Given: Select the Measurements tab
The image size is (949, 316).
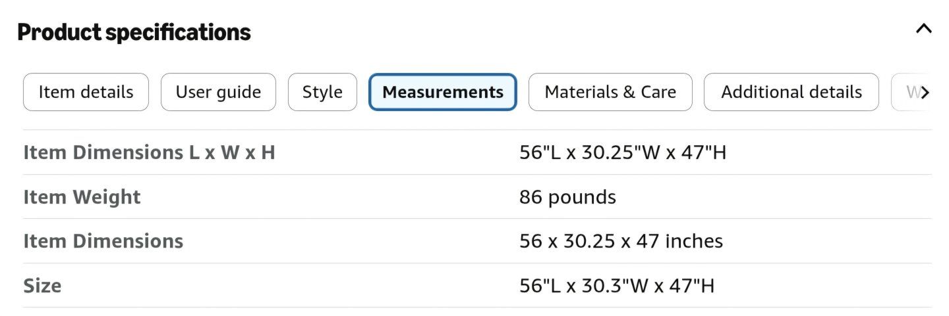Looking at the screenshot, I should coord(443,92).
